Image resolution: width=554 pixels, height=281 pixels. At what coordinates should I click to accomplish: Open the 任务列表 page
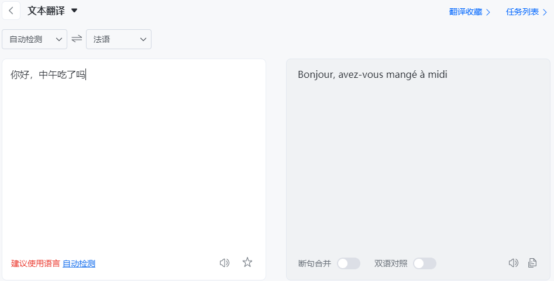[x=522, y=12]
